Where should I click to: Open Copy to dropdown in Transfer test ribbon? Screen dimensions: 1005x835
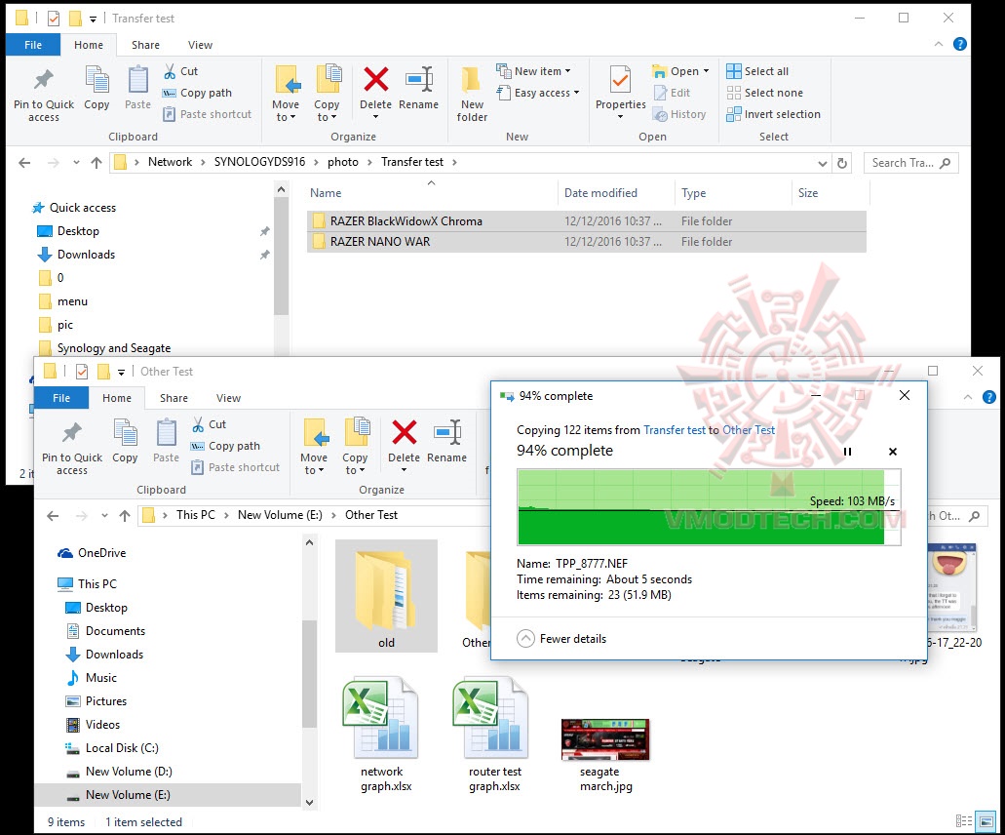coord(327,95)
